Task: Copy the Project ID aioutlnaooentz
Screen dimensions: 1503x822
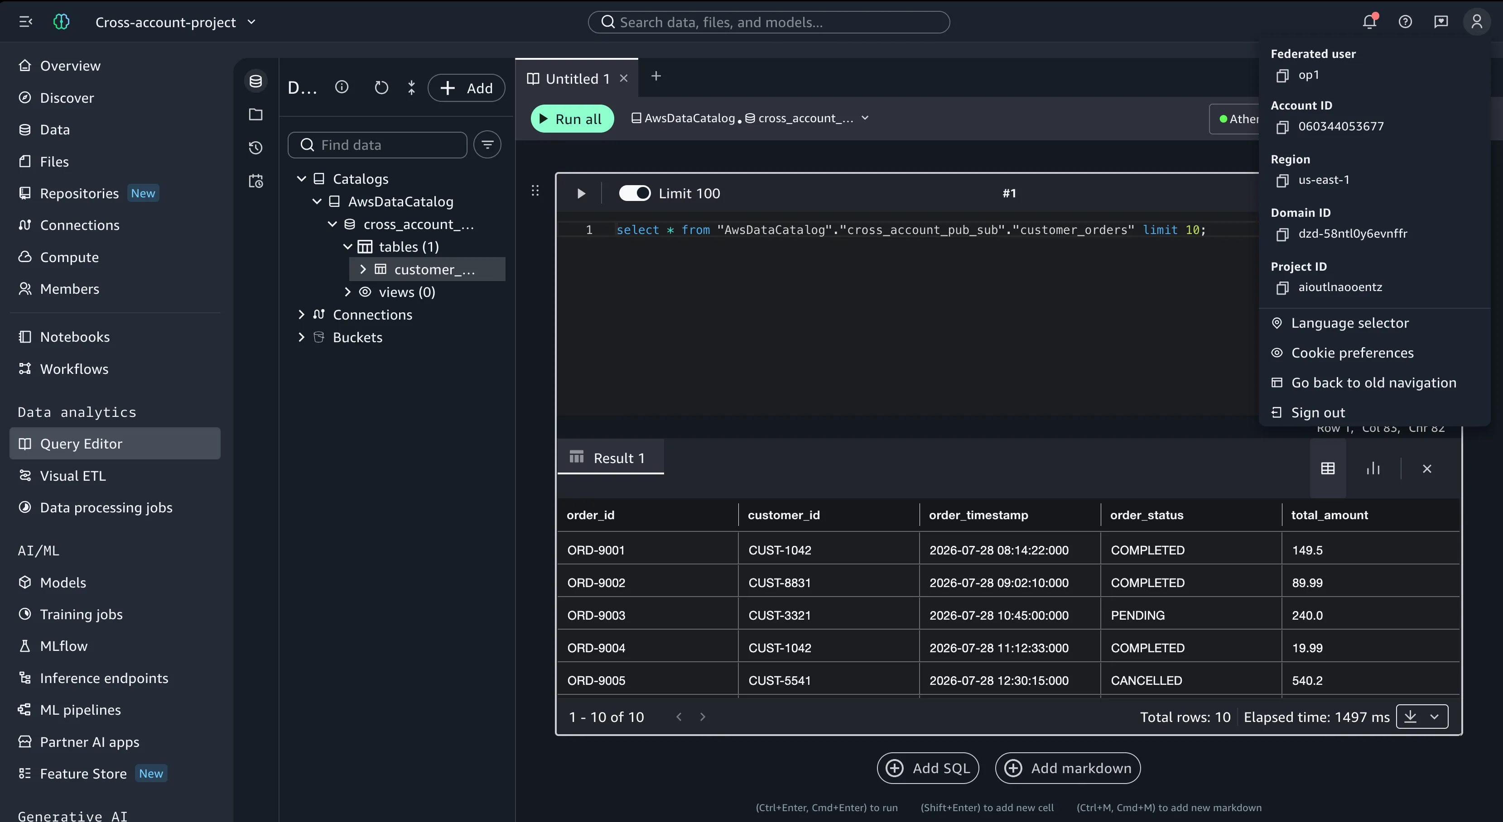Action: click(1282, 288)
